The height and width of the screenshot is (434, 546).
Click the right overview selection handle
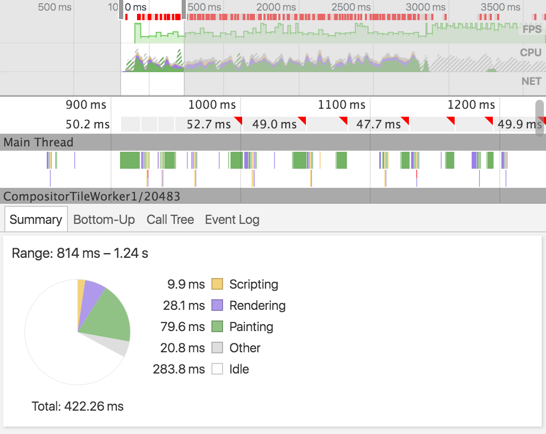tap(184, 10)
